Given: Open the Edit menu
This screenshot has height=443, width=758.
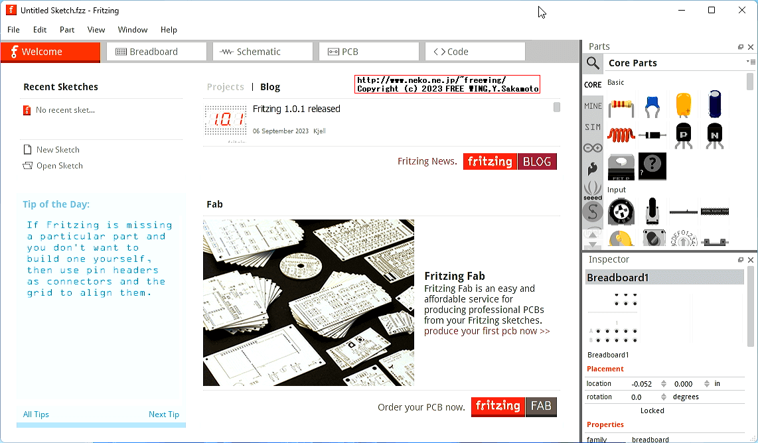Looking at the screenshot, I should 40,29.
